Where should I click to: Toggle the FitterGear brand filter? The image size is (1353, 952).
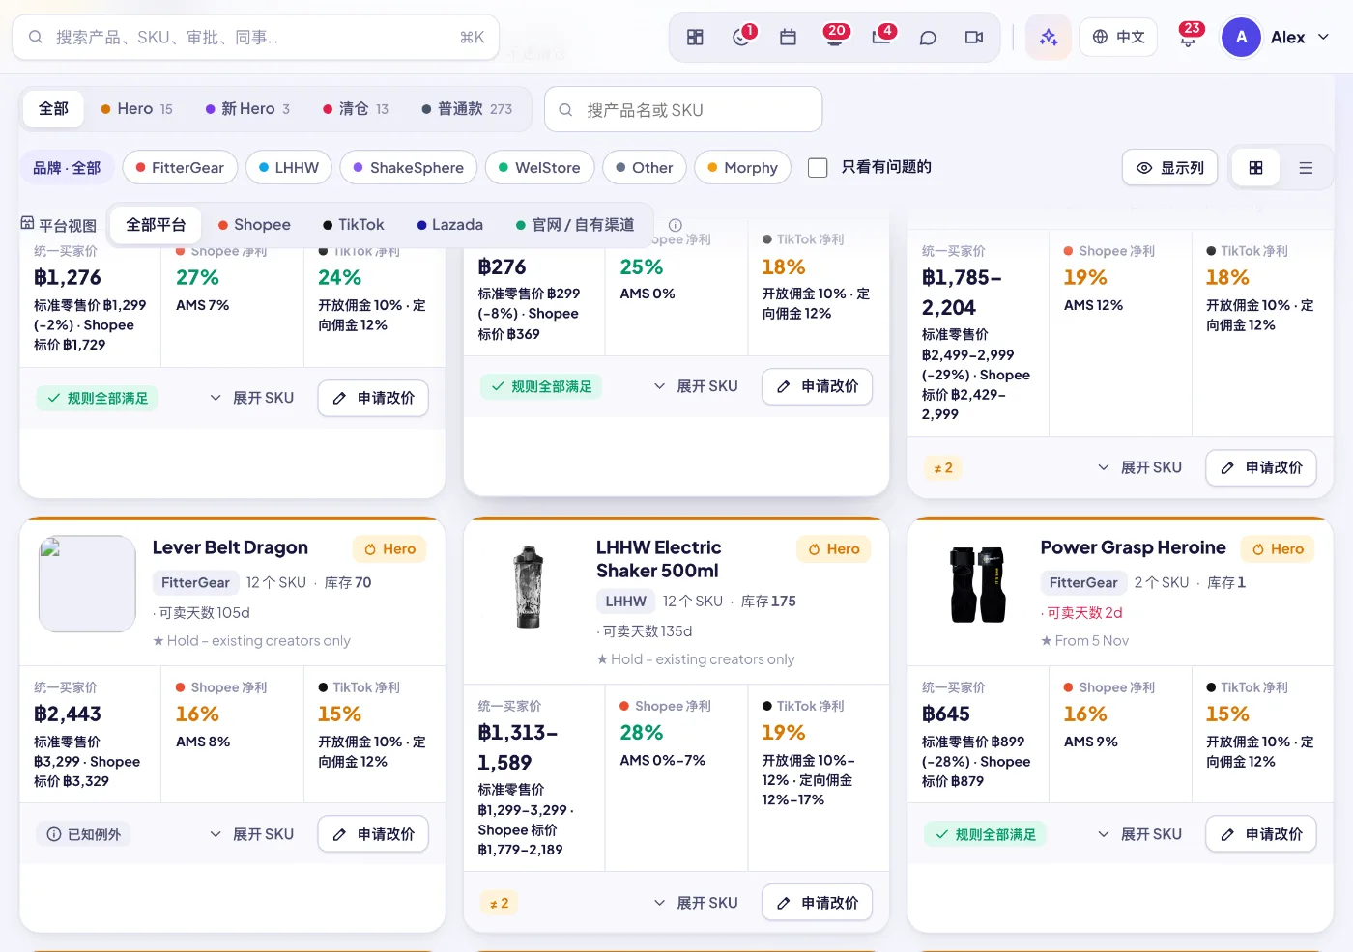coord(180,168)
